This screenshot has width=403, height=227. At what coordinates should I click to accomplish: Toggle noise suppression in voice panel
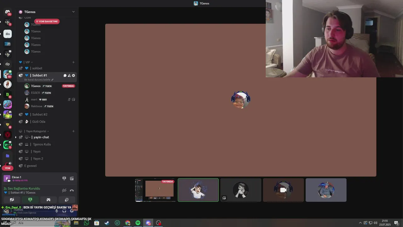coord(64,190)
